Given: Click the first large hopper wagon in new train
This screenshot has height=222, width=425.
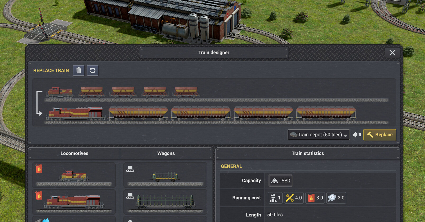Looking at the screenshot, I should 138,114.
